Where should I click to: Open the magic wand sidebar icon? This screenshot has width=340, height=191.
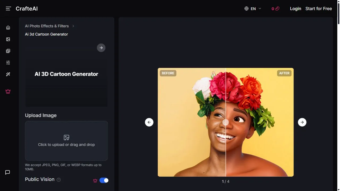click(x=8, y=74)
